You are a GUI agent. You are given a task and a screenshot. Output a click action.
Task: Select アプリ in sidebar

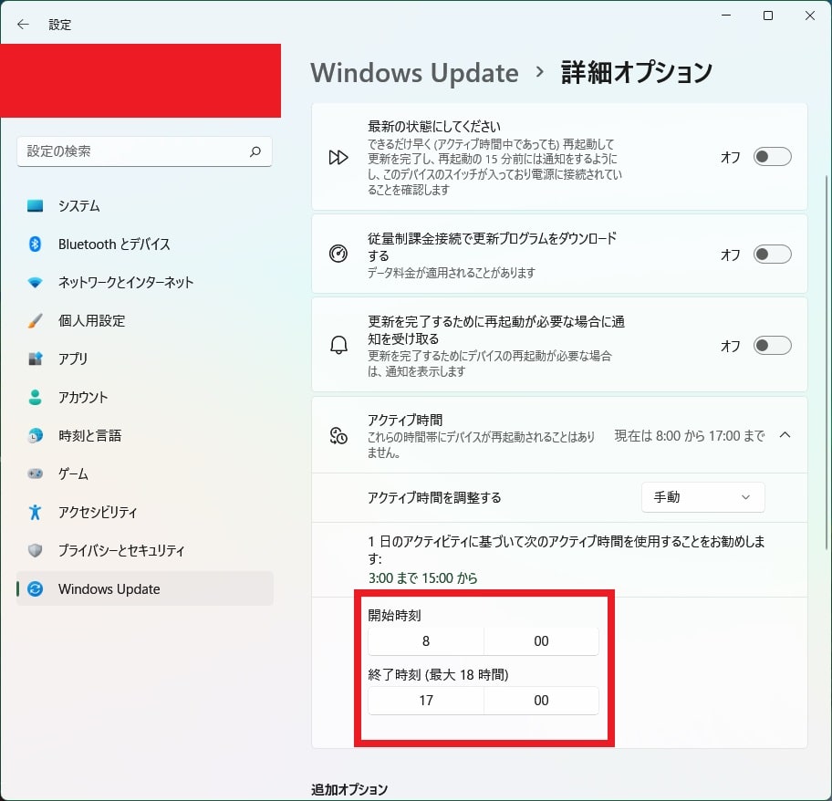(145, 359)
